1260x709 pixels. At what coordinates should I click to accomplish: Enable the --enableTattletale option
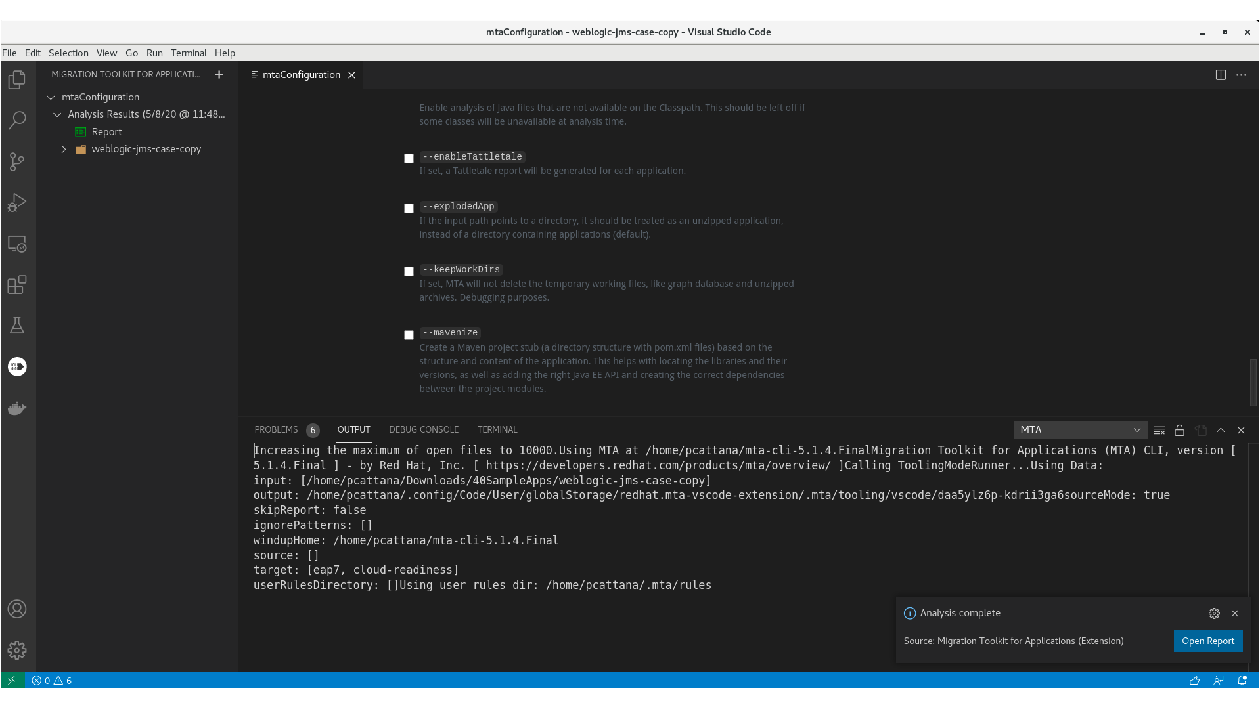pos(409,159)
